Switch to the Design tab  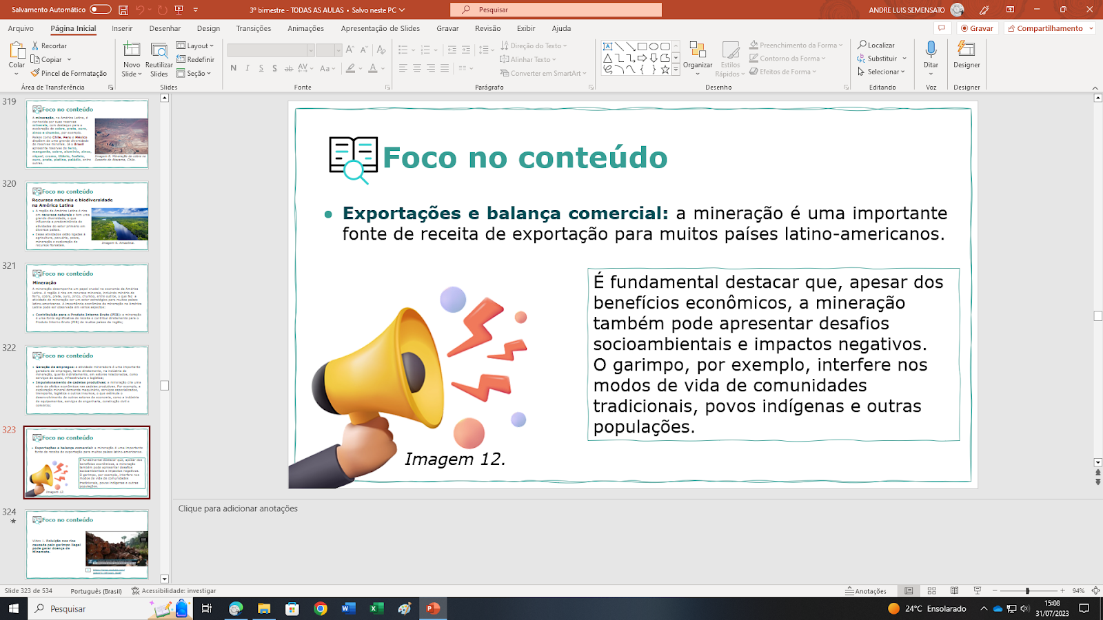208,28
